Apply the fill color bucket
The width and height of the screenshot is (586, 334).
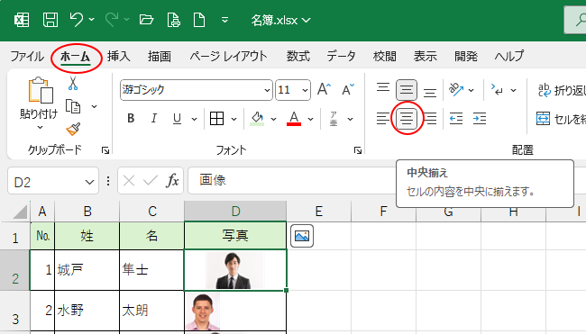(257, 119)
